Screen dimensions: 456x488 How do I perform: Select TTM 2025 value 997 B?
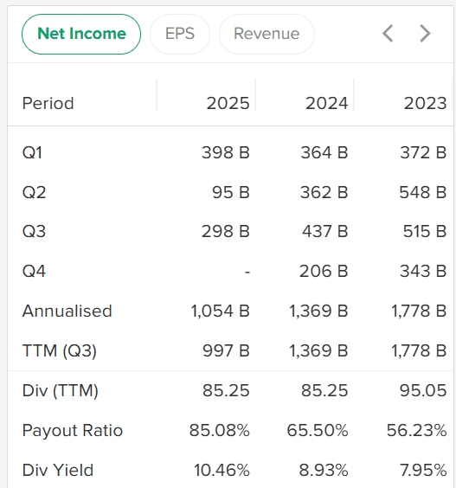[226, 350]
